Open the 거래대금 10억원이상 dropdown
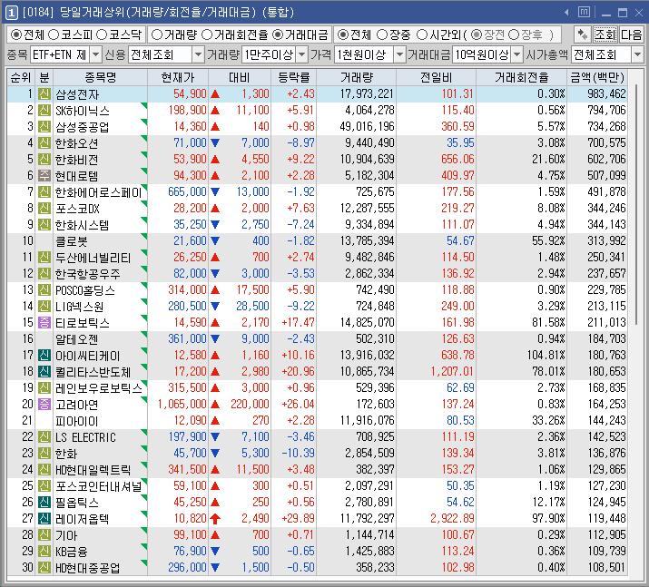Screen dimensions: 649x587 [x=517, y=54]
